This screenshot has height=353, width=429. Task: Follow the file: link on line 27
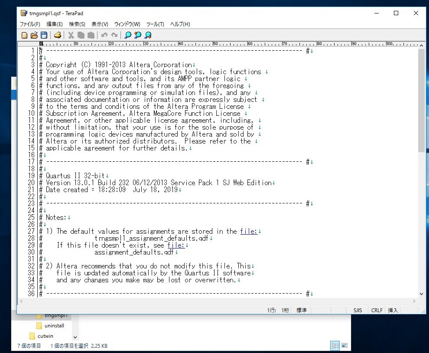click(x=249, y=232)
